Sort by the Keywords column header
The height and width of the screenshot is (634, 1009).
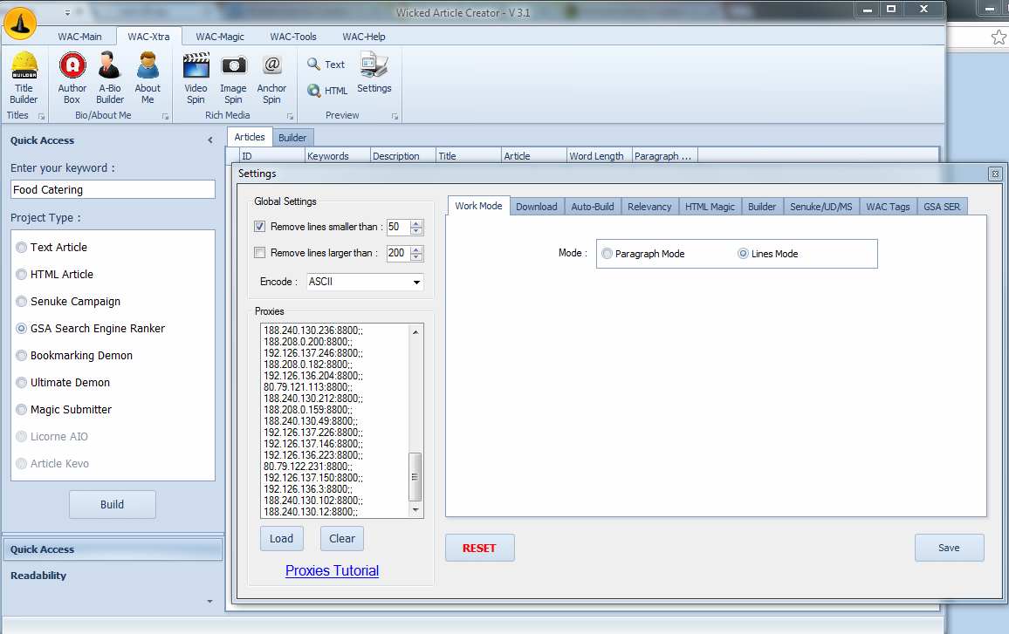337,156
